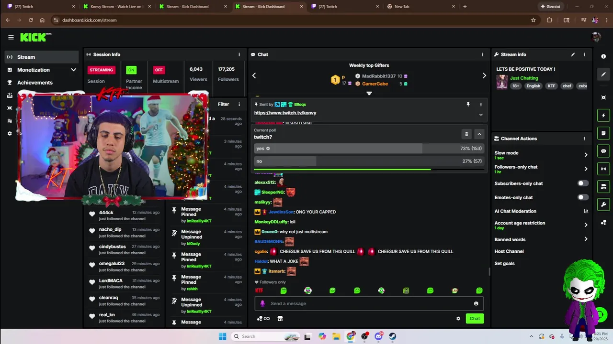The width and height of the screenshot is (613, 344).
Task: Expand Banned words settings
Action: coord(586,239)
